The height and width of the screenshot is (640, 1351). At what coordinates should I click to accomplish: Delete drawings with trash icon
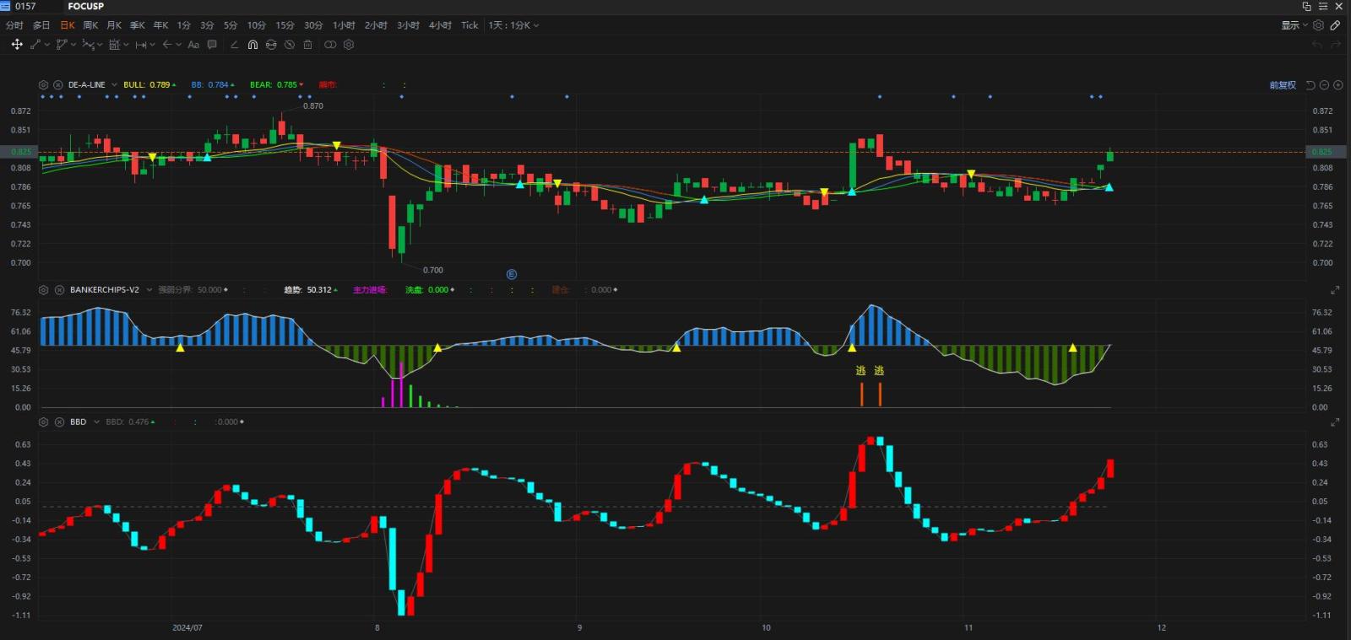pos(308,45)
